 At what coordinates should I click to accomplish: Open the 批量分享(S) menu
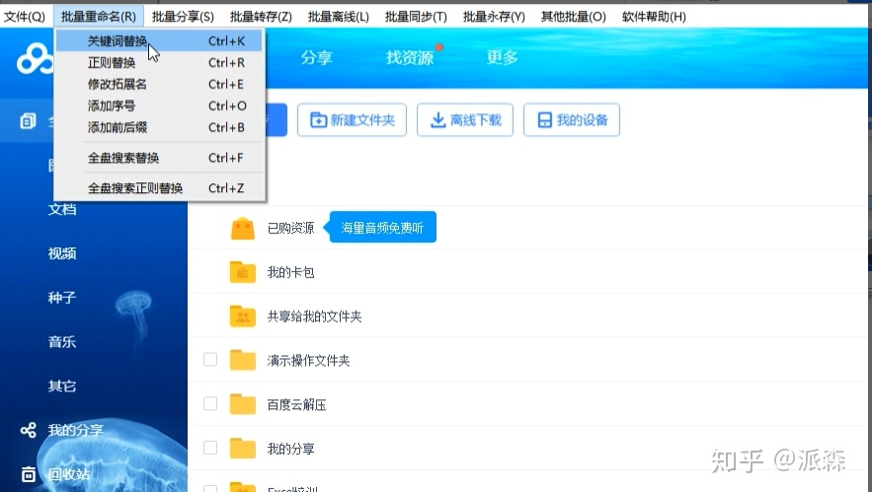[x=183, y=17]
